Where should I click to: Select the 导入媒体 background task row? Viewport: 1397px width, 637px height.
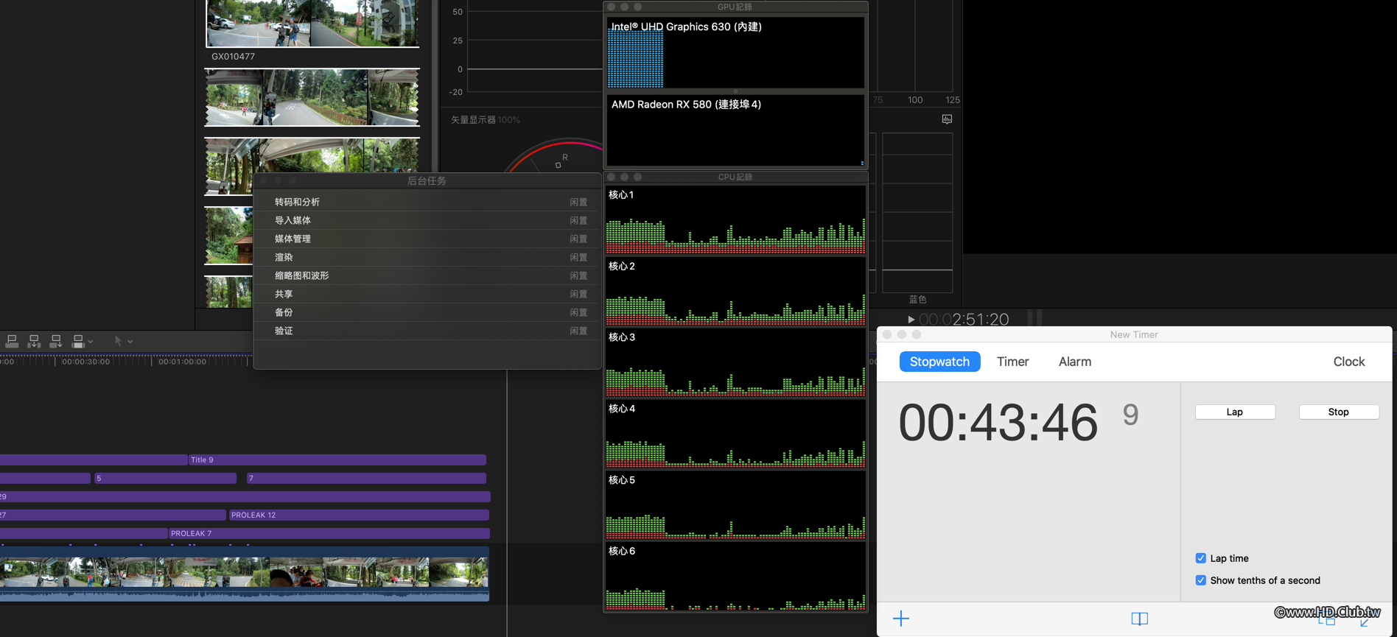(427, 220)
